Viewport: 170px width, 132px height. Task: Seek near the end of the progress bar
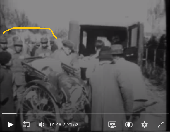coord(166,113)
